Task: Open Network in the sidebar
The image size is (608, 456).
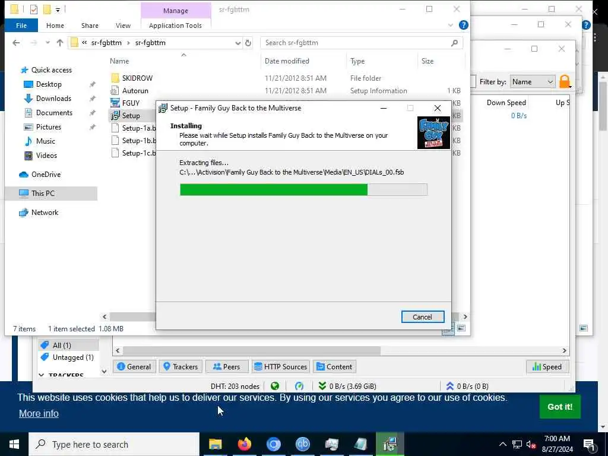Action: (x=45, y=213)
